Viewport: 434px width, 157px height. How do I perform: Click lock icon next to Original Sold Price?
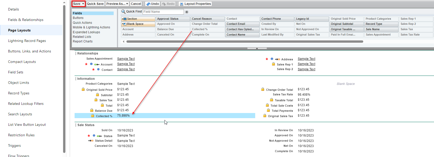pyautogui.click(x=83, y=89)
